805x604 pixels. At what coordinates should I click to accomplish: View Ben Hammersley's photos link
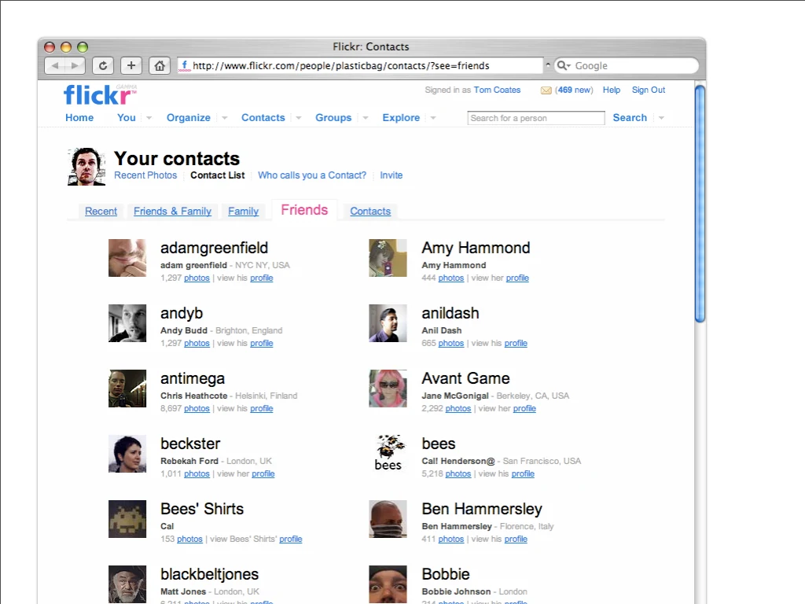451,539
